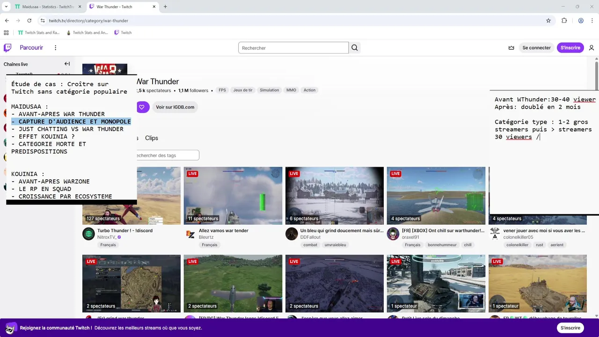Select the Simulation tag
The width and height of the screenshot is (599, 337).
pyautogui.click(x=269, y=90)
